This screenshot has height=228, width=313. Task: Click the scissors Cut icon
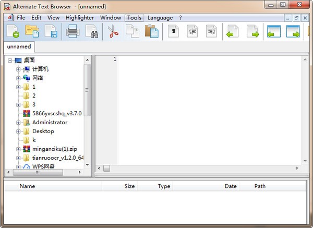coord(113,32)
